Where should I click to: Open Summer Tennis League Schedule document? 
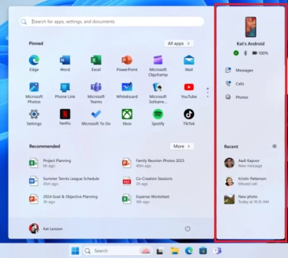pyautogui.click(x=64, y=181)
